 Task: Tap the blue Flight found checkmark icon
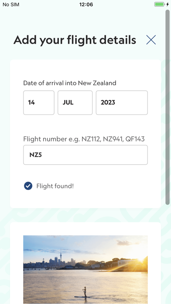pos(28,186)
